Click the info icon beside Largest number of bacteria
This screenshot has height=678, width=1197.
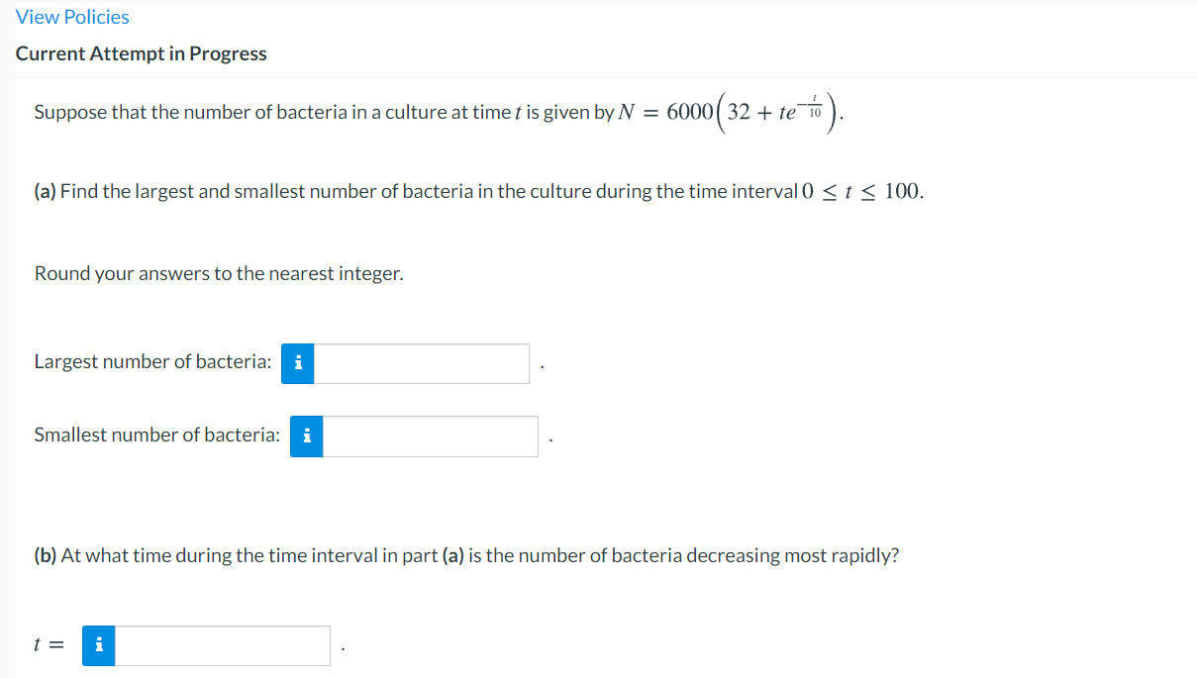297,363
